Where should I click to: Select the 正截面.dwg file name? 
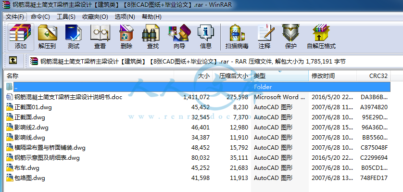tap(30, 117)
